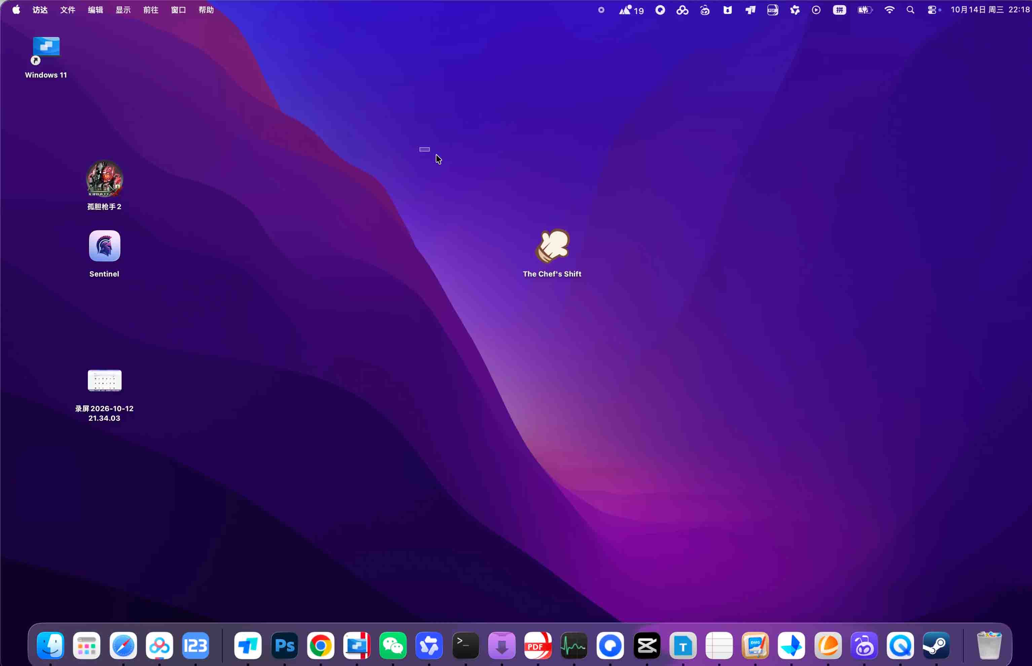This screenshot has height=666, width=1032.
Task: Open the 文件 menu
Action: point(68,10)
